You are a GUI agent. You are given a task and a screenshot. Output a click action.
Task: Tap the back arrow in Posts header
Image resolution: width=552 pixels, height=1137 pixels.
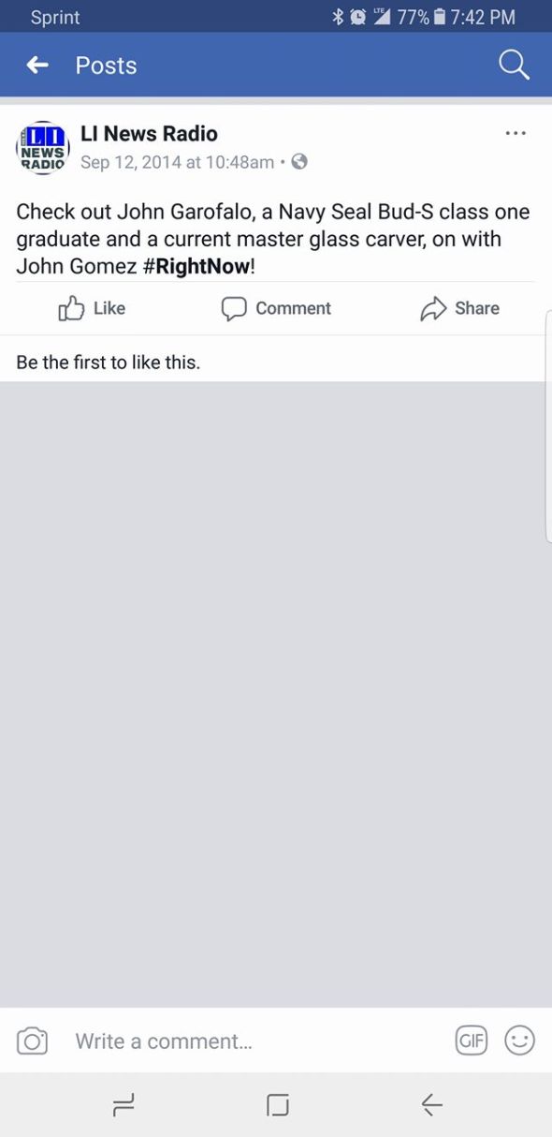click(37, 65)
